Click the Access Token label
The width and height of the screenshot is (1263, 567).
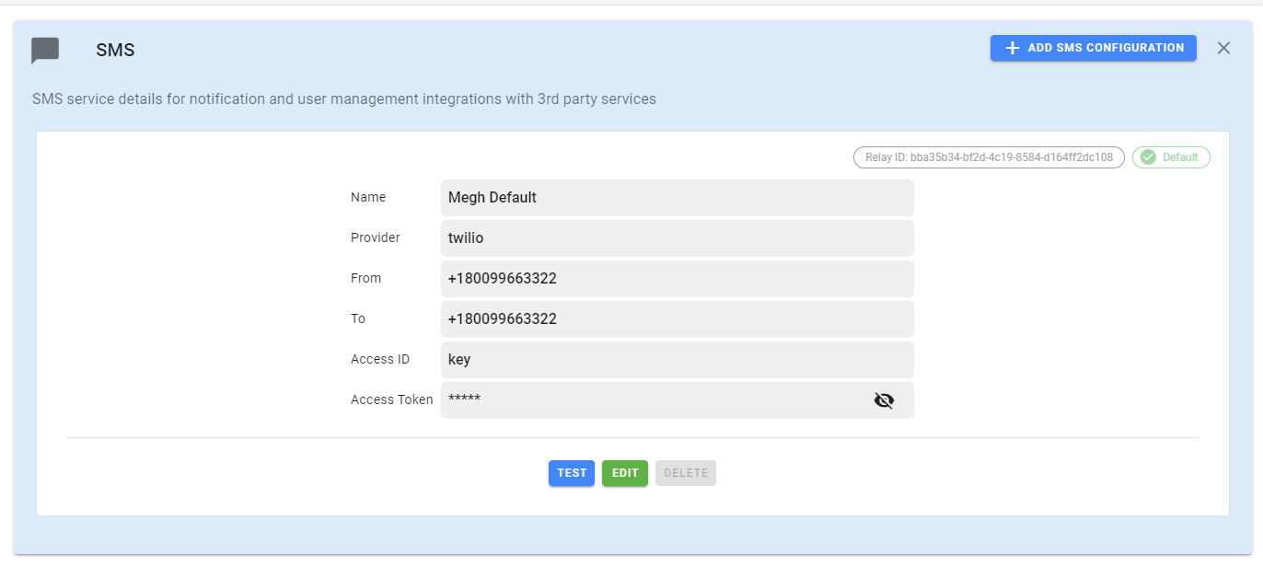391,399
